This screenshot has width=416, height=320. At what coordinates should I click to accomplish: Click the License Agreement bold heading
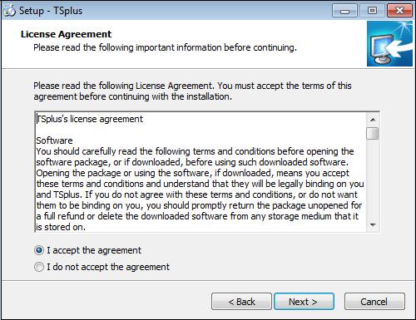coord(66,34)
